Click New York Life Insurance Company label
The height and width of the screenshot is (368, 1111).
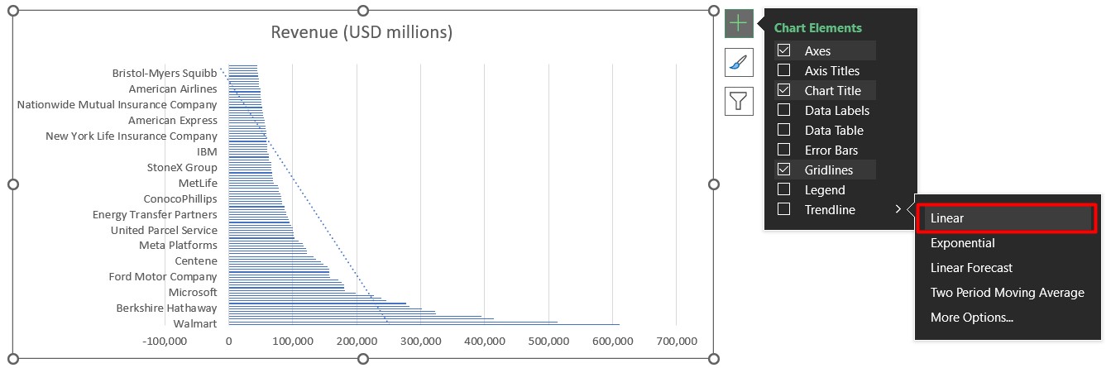coord(132,136)
